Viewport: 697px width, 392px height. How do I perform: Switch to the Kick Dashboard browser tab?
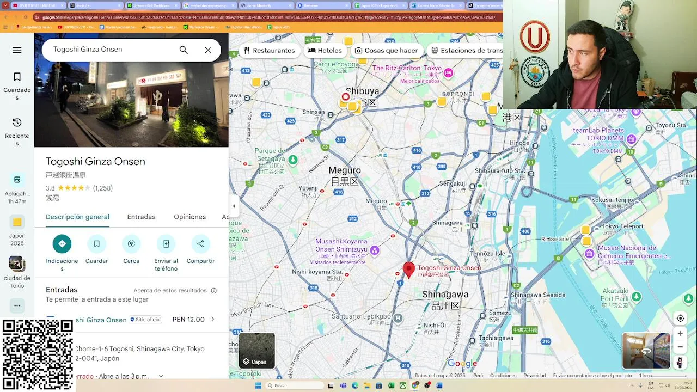click(x=152, y=5)
